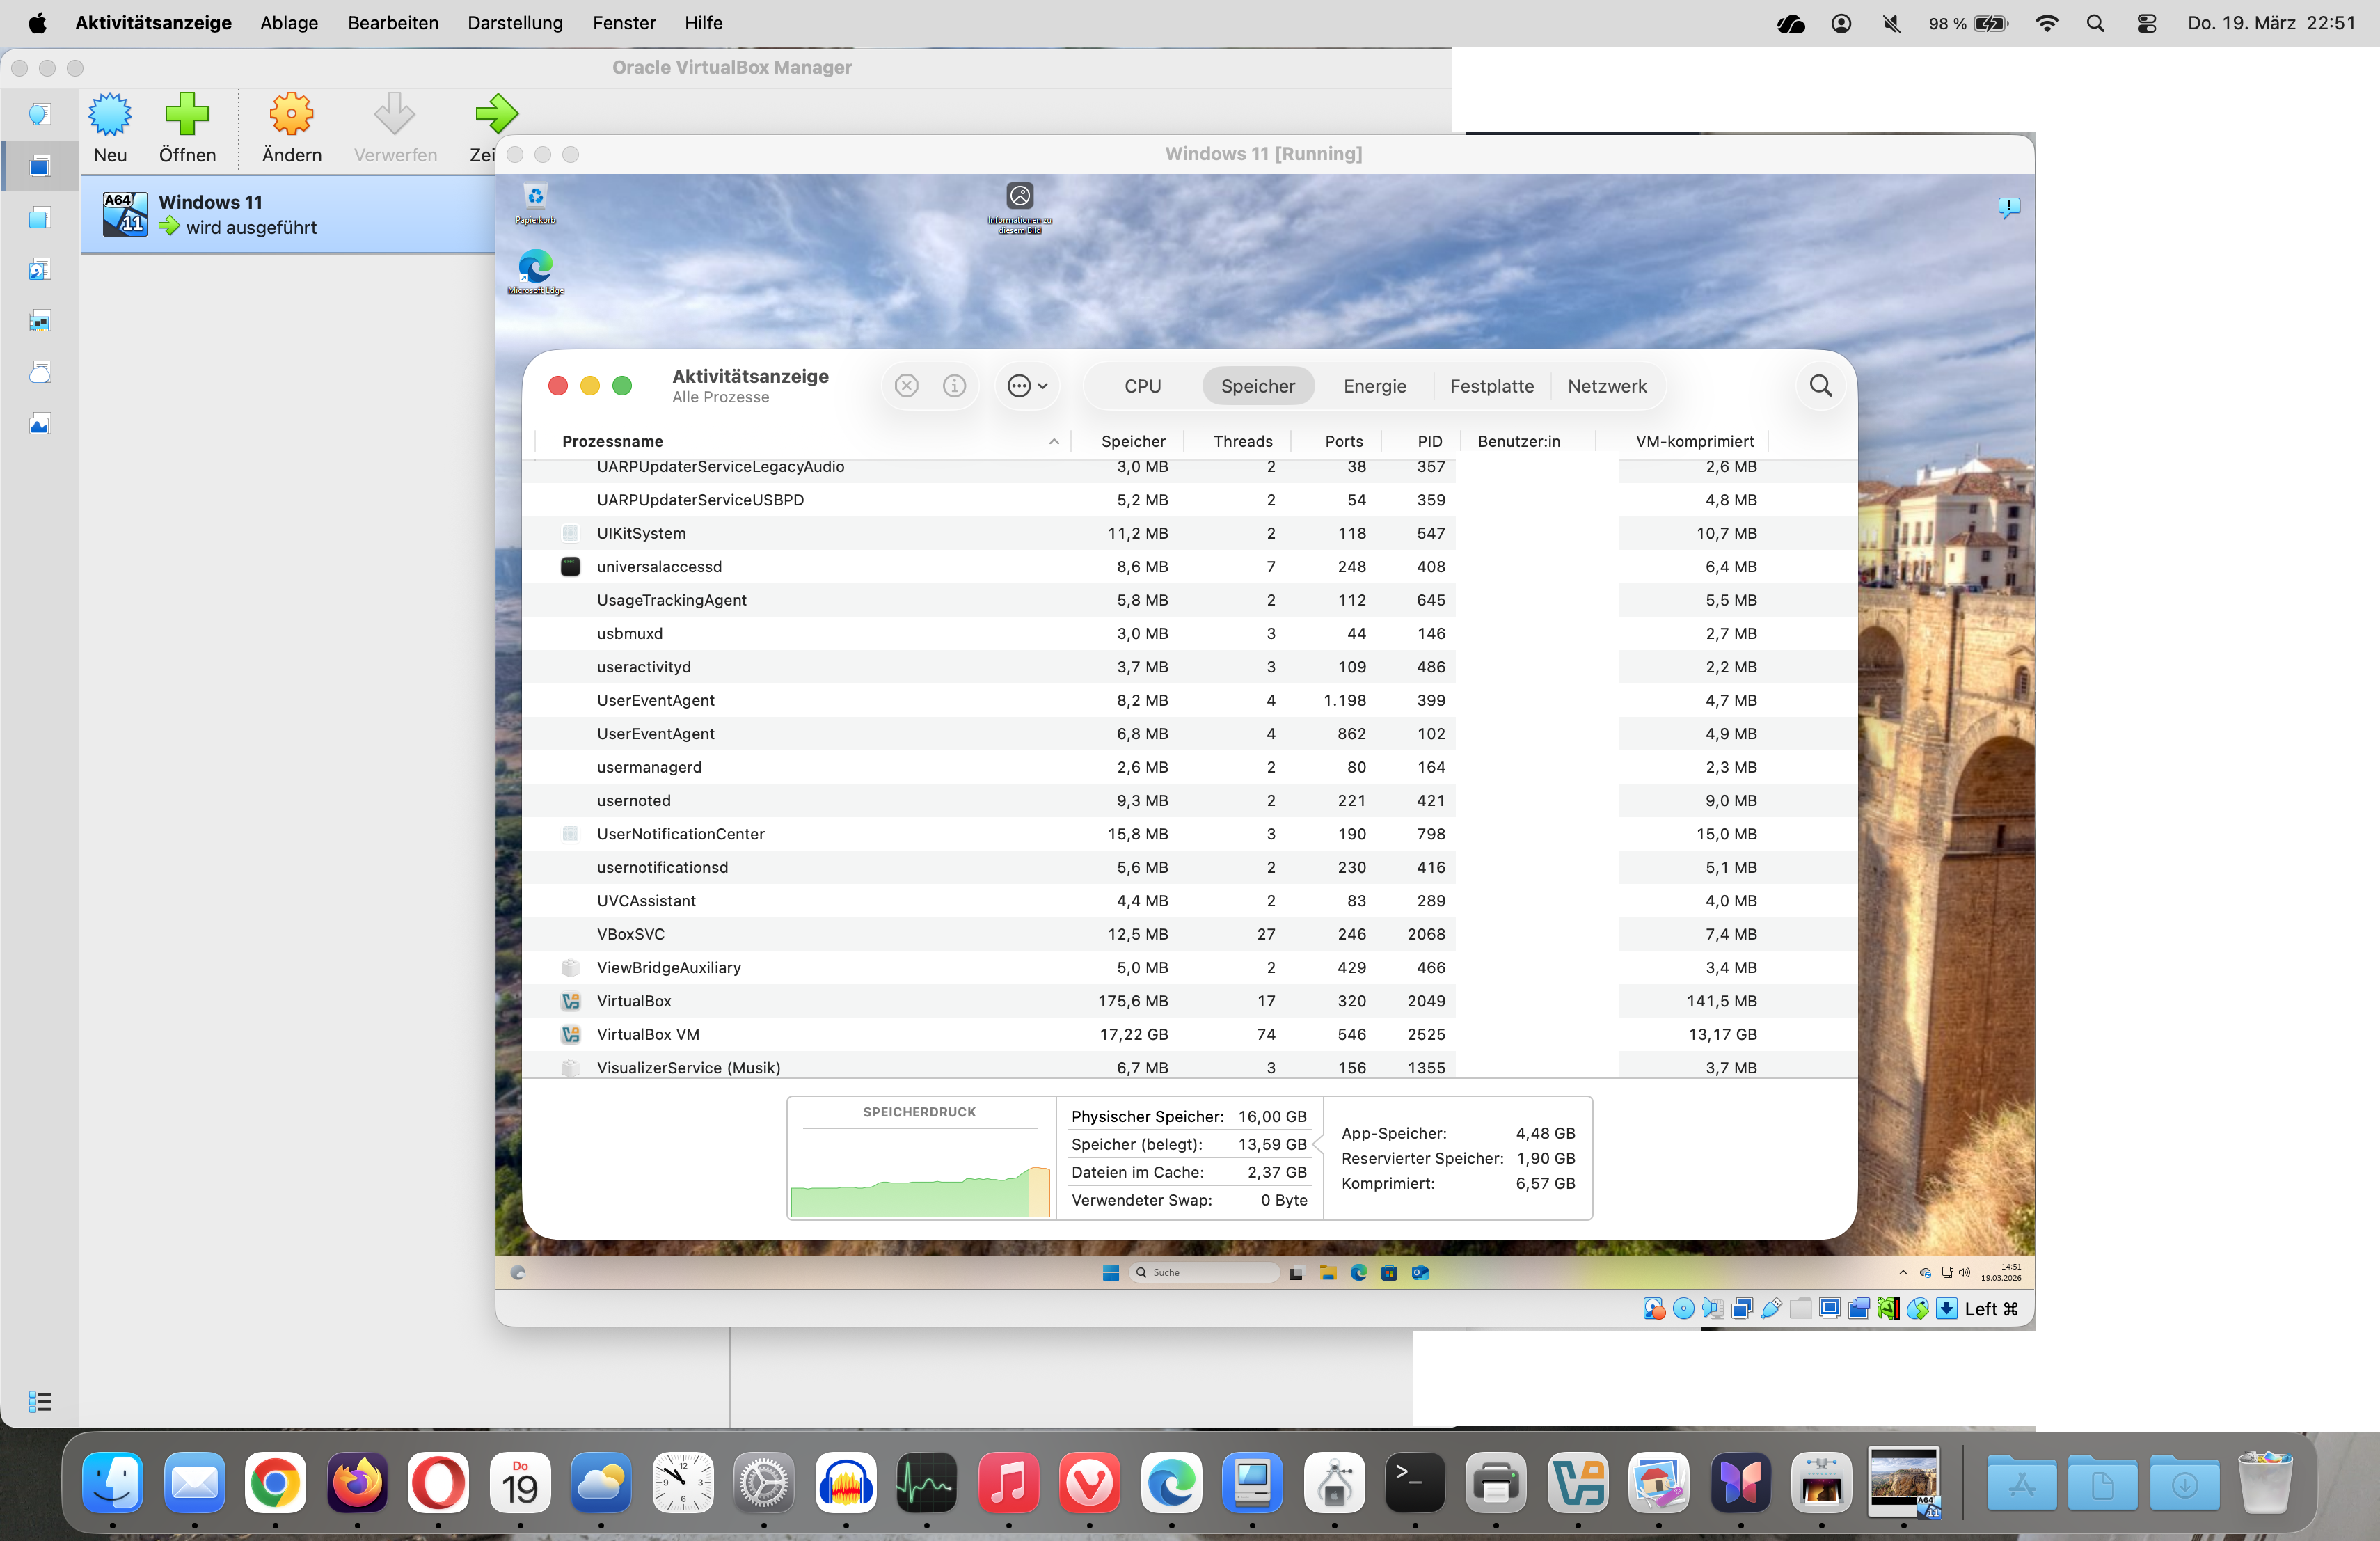Toggle sort order on the Prozessname column
This screenshot has height=1541, width=2380.
[x=803, y=441]
